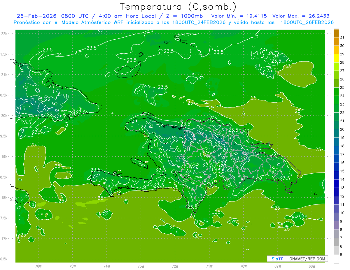350x270 pixels.
Task: Click 'Valor Max. = 26.2433' readout
Action: click(x=301, y=16)
